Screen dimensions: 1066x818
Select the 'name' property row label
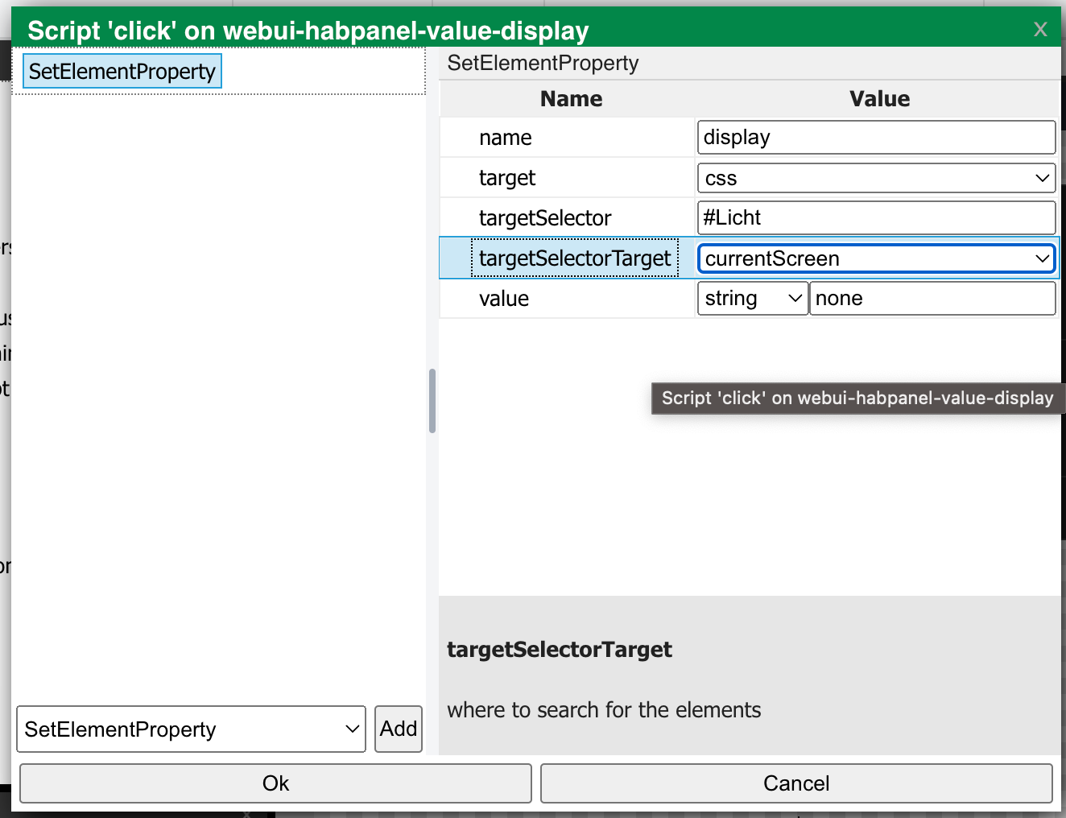(506, 138)
